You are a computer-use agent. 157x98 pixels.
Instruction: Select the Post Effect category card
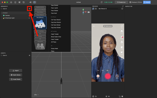pos(40,12)
